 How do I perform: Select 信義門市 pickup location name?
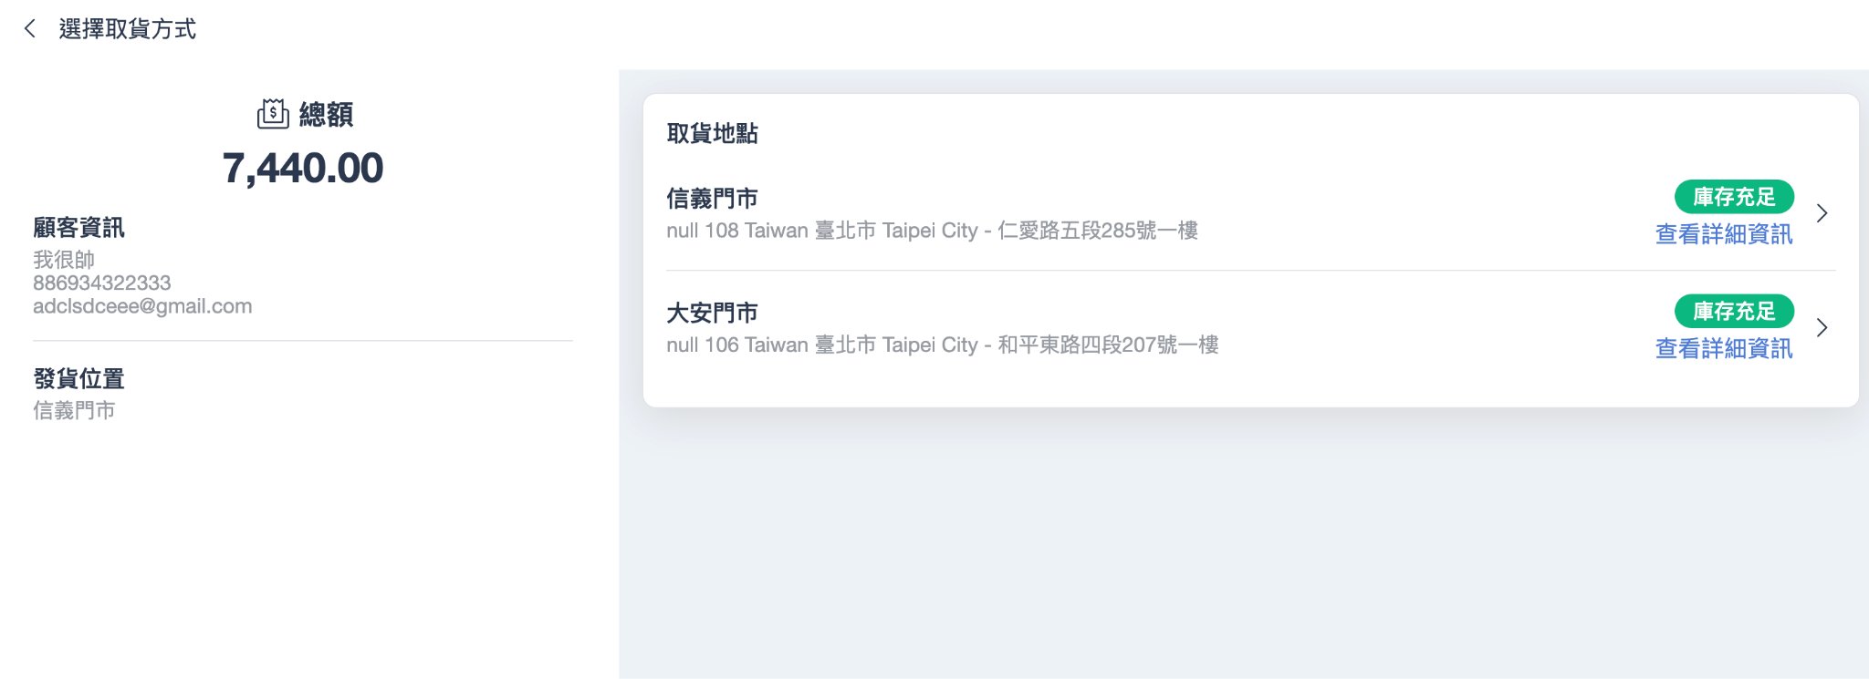712,199
